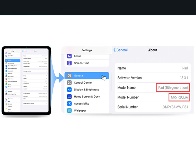Image resolution: width=196 pixels, height=147 pixels.
Task: Select the software version 13.3.1
Action: (x=184, y=78)
